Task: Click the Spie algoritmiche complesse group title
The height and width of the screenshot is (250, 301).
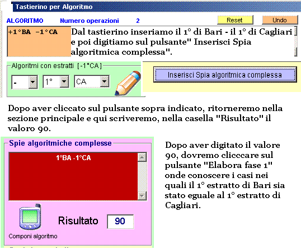Action: tap(60, 143)
